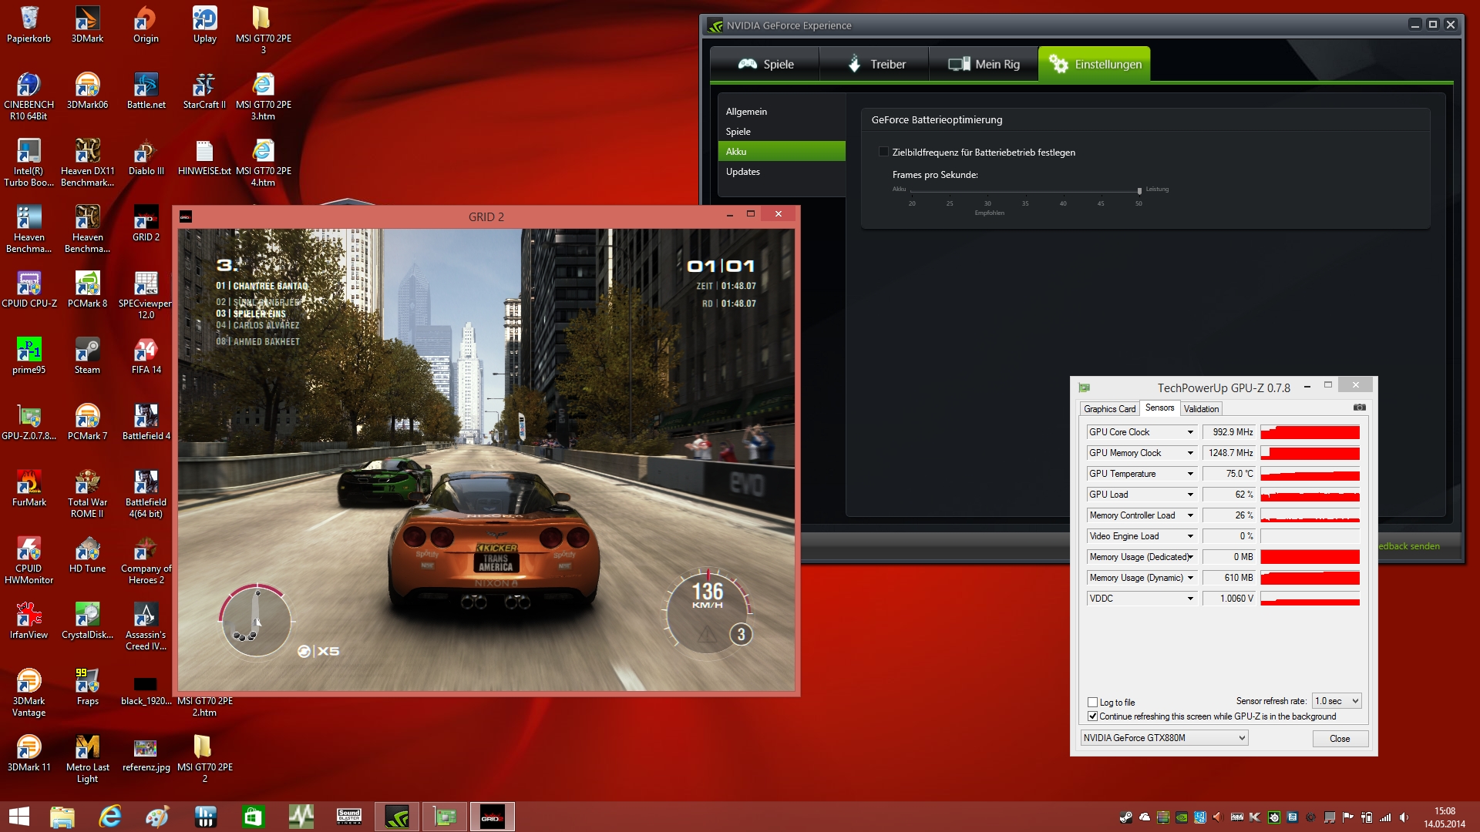Open the StarCraft II desktop shortcut
This screenshot has height=832, width=1480.
click(204, 91)
